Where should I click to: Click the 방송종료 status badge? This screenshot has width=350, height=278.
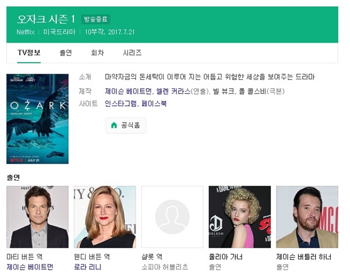(x=96, y=19)
